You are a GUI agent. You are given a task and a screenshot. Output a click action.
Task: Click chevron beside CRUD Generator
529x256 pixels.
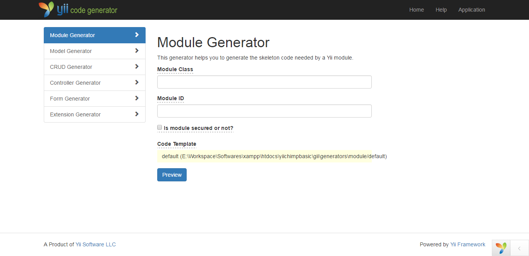[x=137, y=67]
